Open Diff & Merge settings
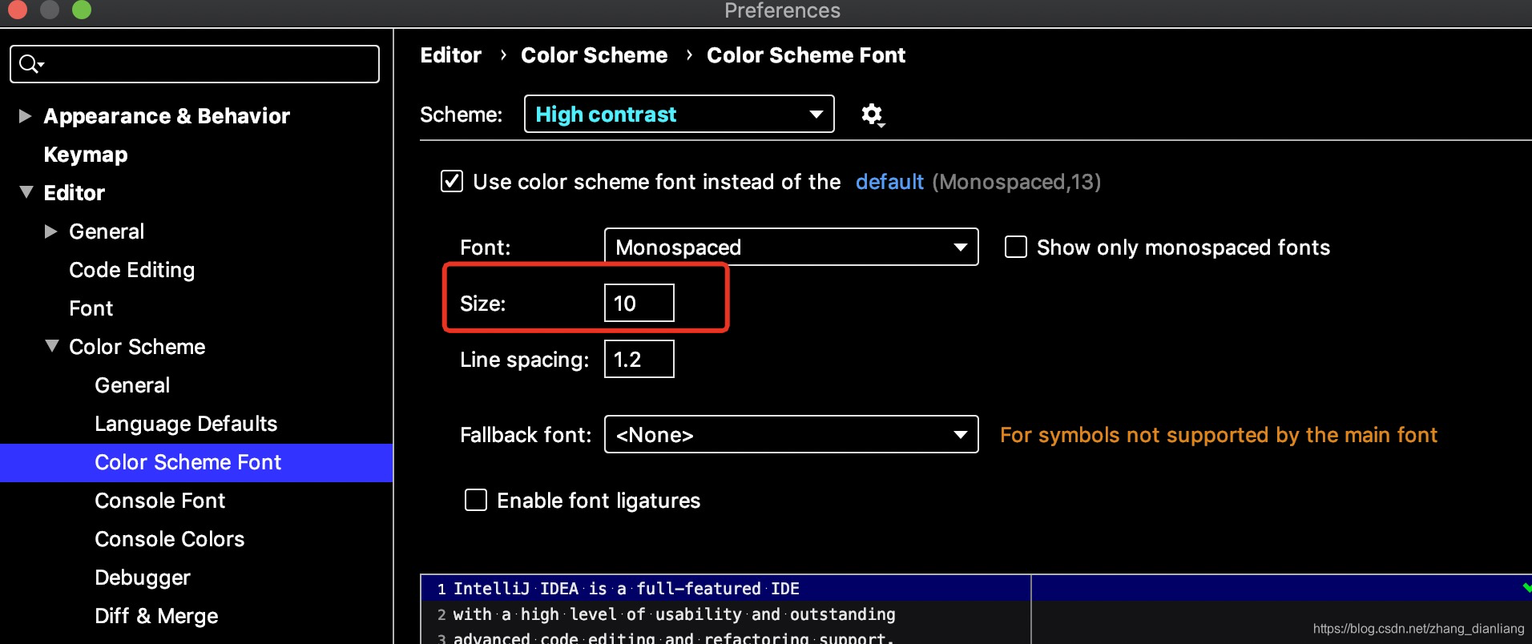The image size is (1532, 644). point(156,616)
